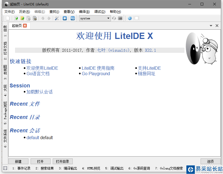
Task: Click the version link X32.1
Action: [x=151, y=50]
